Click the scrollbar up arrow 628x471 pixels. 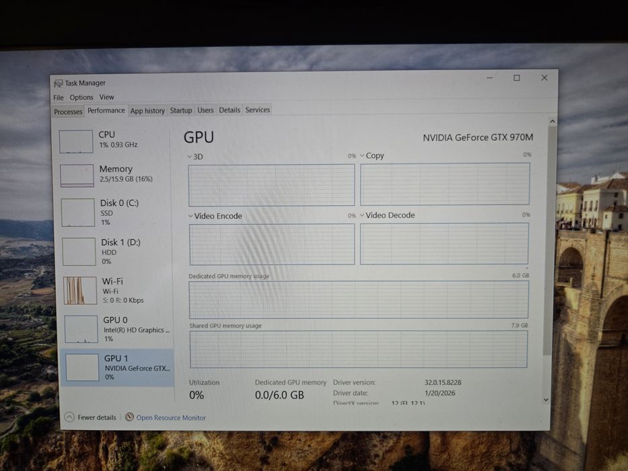click(x=553, y=121)
